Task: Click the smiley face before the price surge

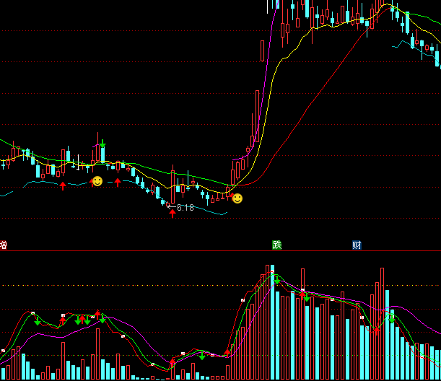Action: click(237, 198)
